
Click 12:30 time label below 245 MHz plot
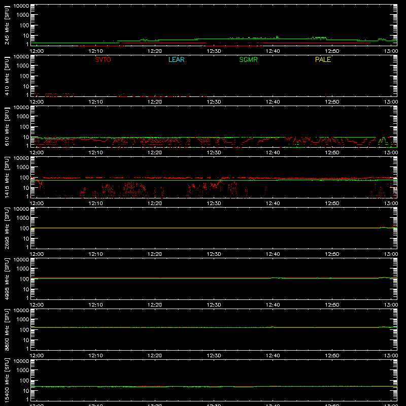point(214,51)
